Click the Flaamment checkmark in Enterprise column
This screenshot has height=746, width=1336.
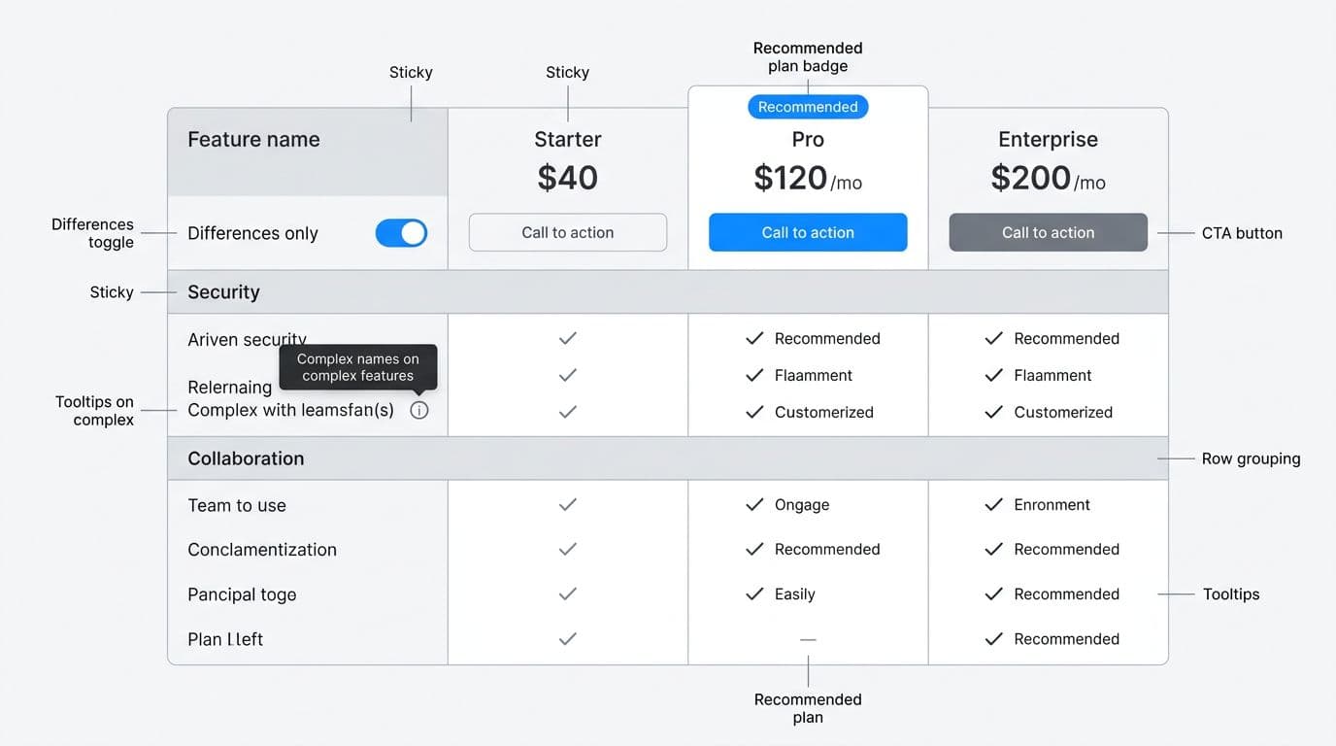point(994,375)
